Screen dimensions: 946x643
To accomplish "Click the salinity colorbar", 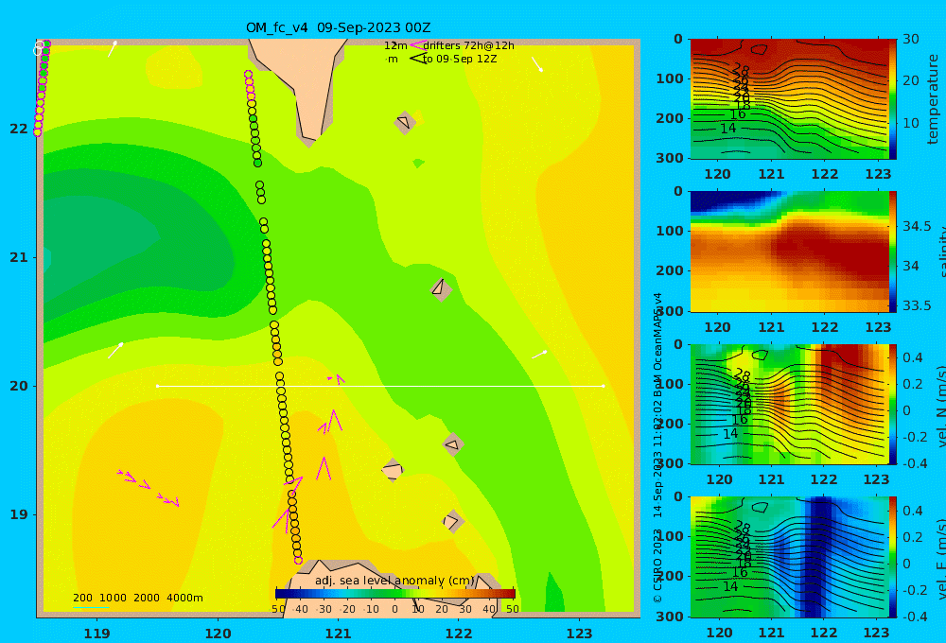I will coord(892,252).
